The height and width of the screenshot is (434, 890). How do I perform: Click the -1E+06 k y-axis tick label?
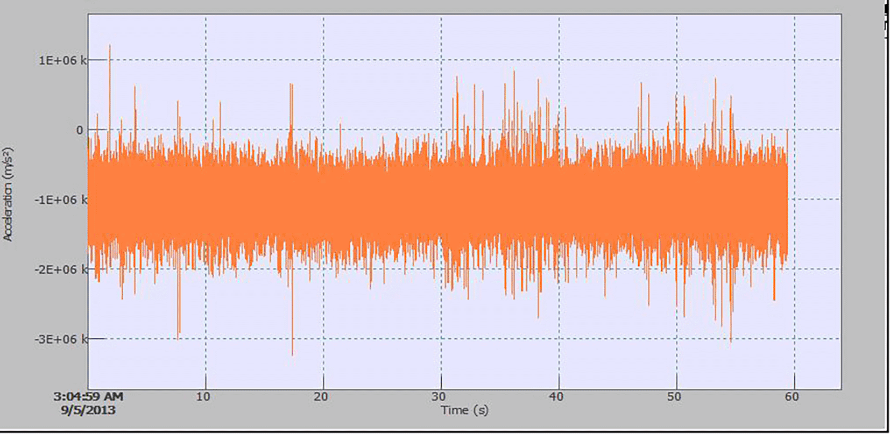coord(60,200)
